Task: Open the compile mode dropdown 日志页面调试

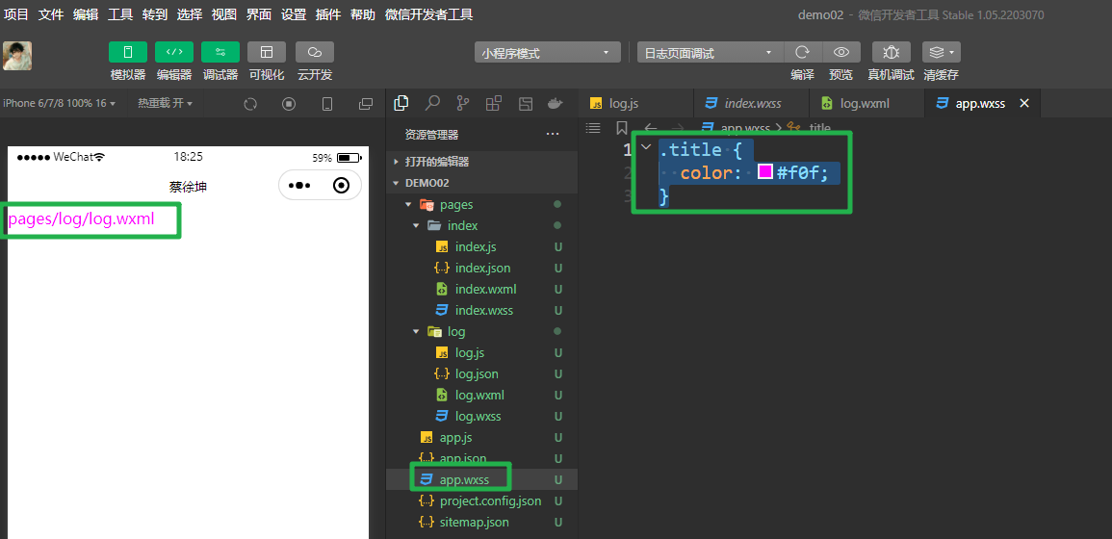Action: pyautogui.click(x=710, y=53)
